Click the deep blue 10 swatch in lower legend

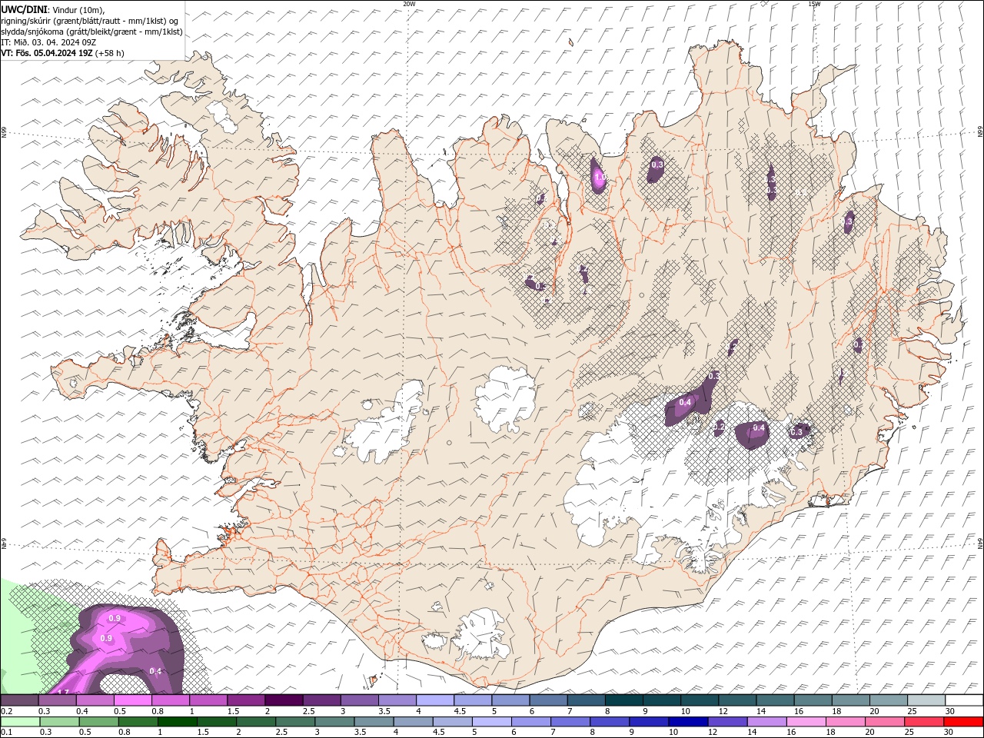pos(686,722)
